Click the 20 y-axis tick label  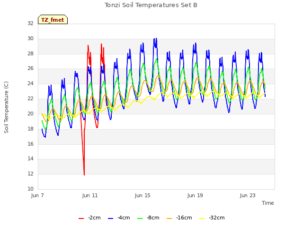30,113
